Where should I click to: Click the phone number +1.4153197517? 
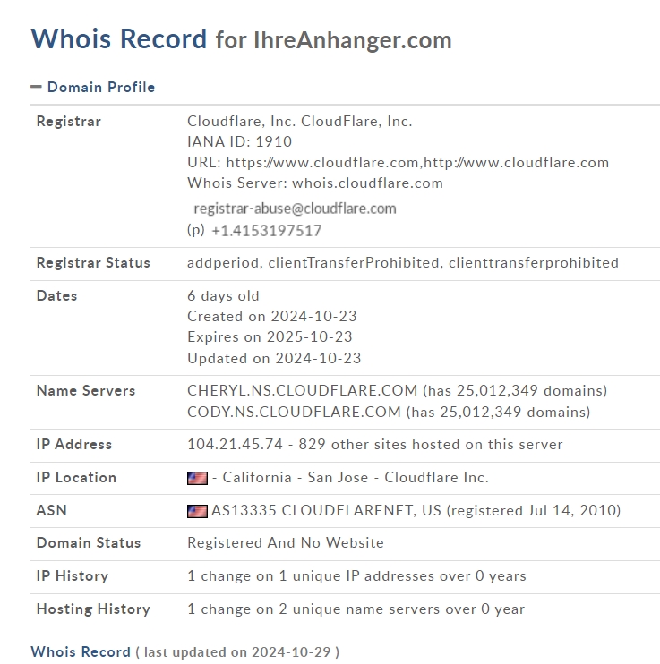tap(267, 231)
